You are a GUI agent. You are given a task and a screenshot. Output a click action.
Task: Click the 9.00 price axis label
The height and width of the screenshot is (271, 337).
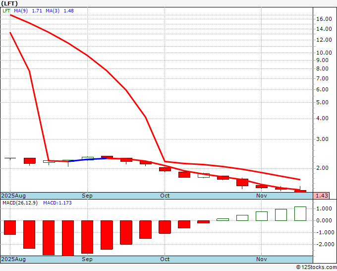pos(323,60)
